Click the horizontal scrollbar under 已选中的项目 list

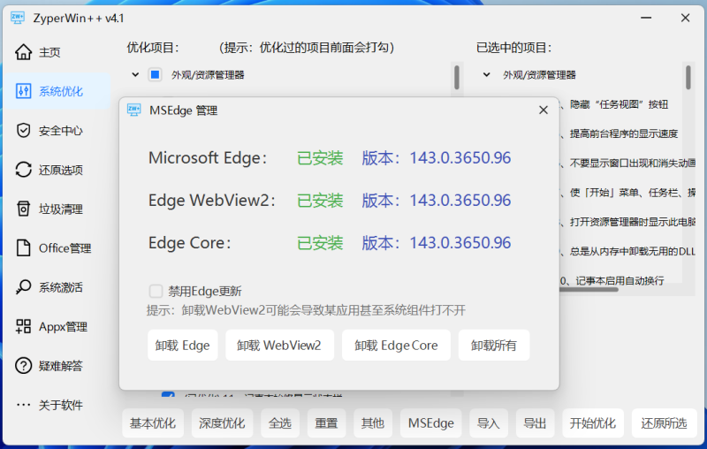tap(589, 290)
